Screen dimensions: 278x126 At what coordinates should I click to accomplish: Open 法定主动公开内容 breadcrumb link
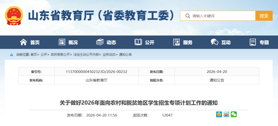(x=86, y=55)
